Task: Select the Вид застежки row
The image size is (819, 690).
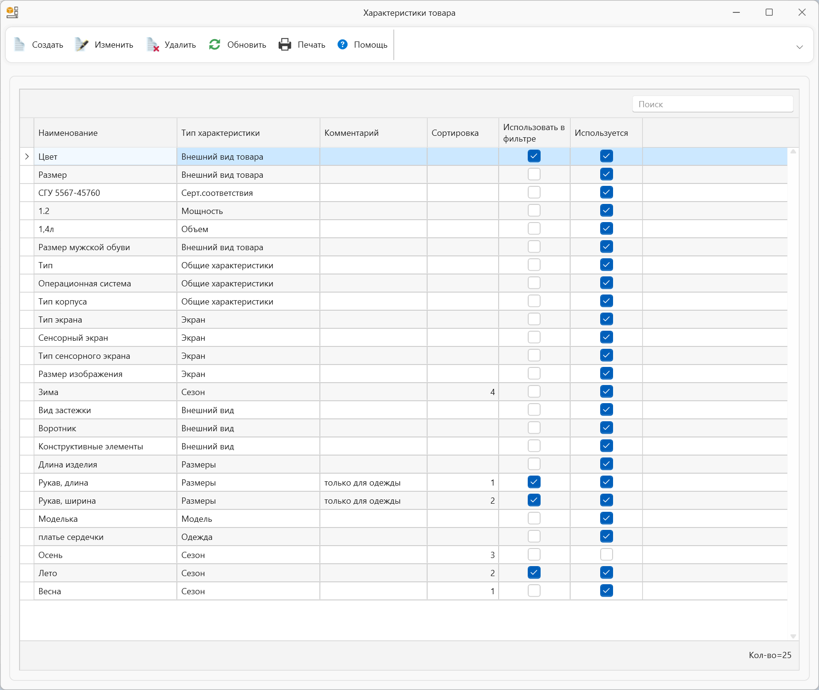Action: pyautogui.click(x=403, y=410)
